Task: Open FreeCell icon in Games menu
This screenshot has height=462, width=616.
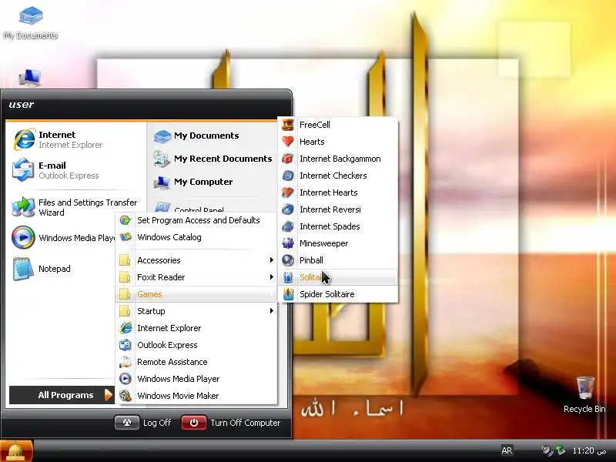Action: (288, 125)
